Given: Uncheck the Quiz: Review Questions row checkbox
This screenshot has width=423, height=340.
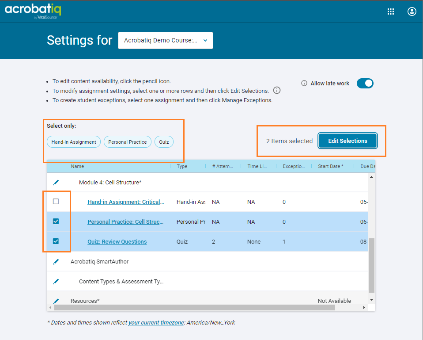Looking at the screenshot, I should (56, 241).
